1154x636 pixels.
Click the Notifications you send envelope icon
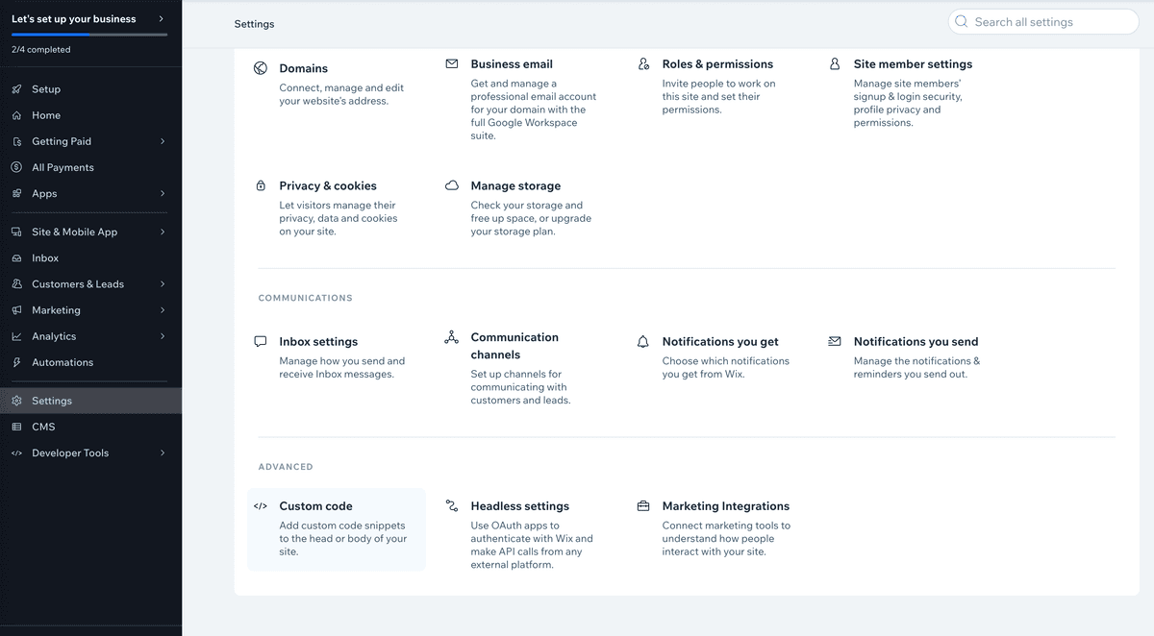coord(835,341)
